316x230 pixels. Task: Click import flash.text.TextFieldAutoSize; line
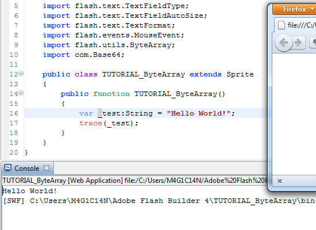125,16
